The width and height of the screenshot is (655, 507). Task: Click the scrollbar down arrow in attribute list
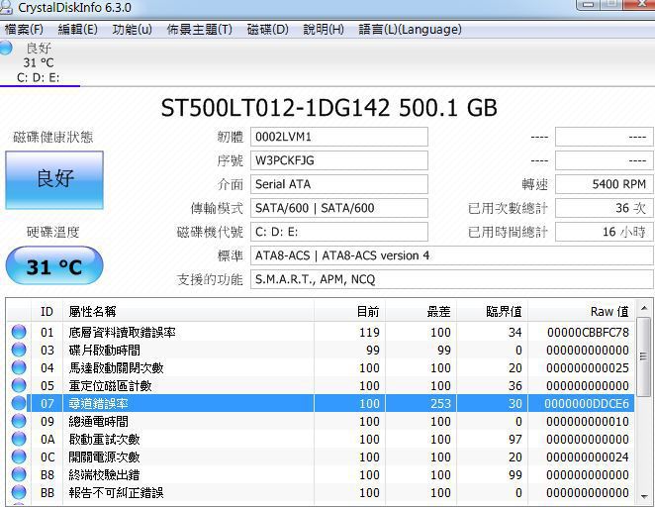click(x=644, y=496)
